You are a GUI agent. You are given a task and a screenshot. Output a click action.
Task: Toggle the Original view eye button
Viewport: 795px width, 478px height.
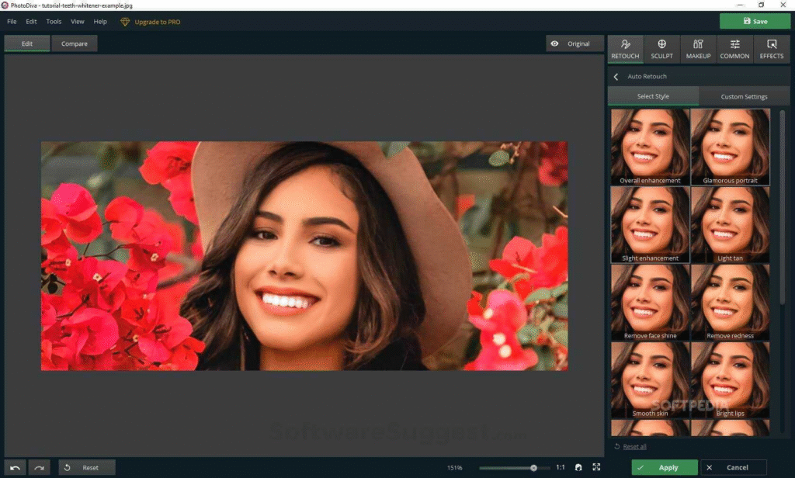pyautogui.click(x=571, y=44)
